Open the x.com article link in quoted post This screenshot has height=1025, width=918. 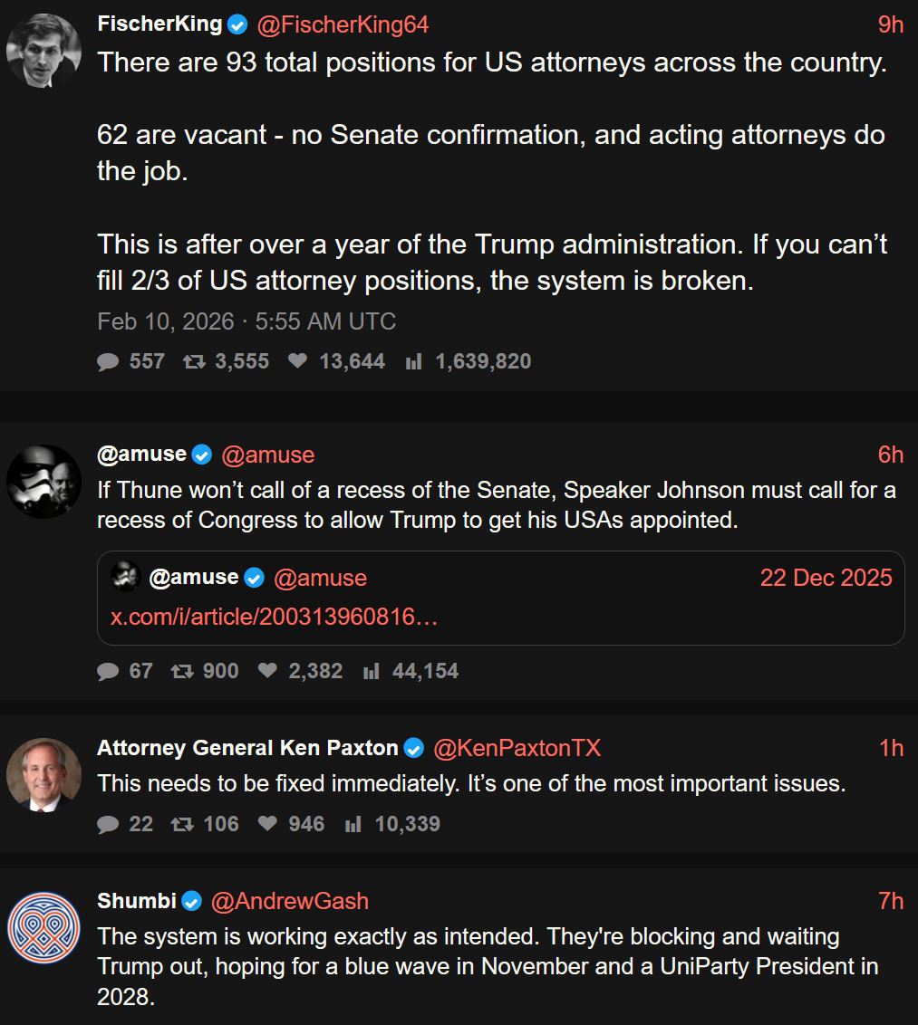tap(275, 617)
